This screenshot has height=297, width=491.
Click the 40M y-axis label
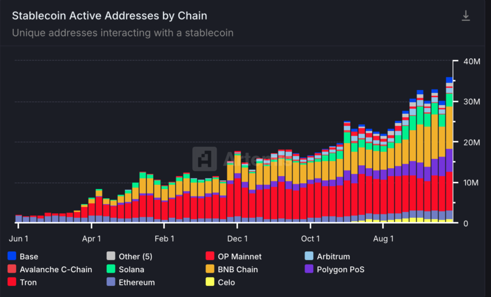(x=471, y=61)
